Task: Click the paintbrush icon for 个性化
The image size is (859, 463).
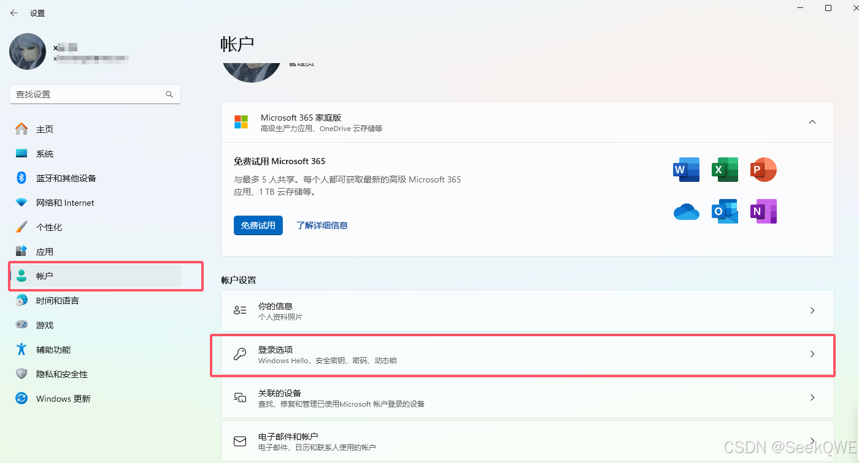Action: click(21, 227)
